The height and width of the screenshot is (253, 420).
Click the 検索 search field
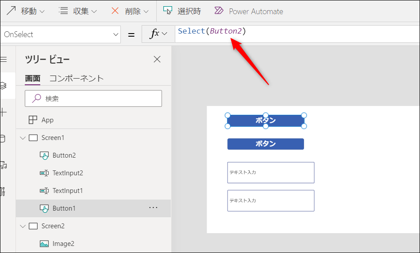[x=93, y=98]
